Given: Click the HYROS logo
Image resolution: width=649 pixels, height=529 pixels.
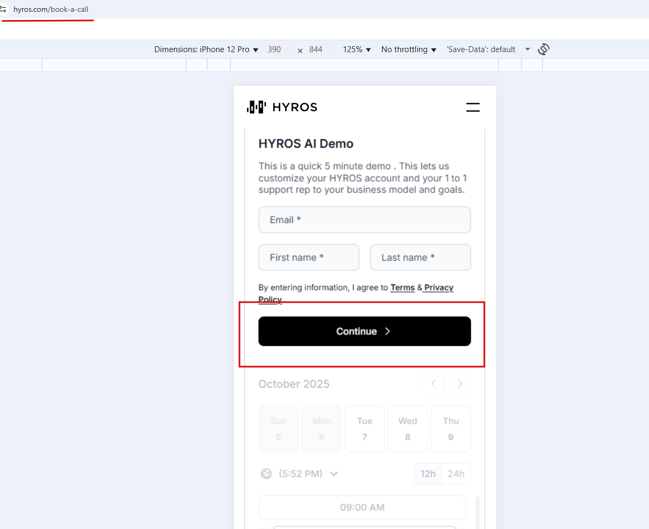Looking at the screenshot, I should (282, 107).
